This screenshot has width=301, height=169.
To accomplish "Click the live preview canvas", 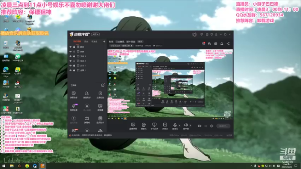I will point(170,84).
